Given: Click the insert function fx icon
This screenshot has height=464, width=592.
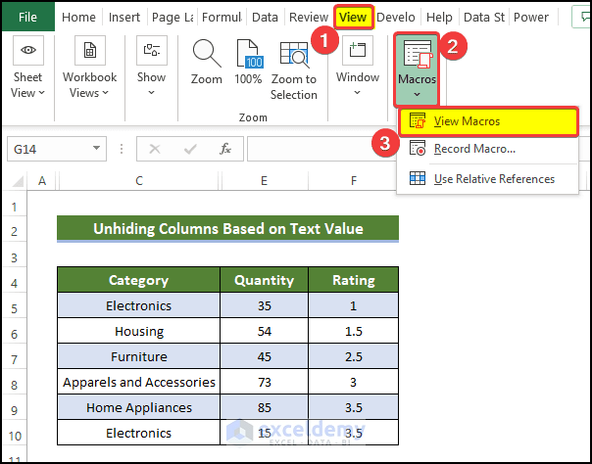Looking at the screenshot, I should click(x=224, y=149).
